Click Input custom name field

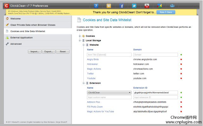(109, 97)
